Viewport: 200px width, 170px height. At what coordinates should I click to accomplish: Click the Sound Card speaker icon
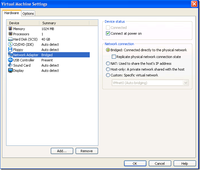[10, 65]
